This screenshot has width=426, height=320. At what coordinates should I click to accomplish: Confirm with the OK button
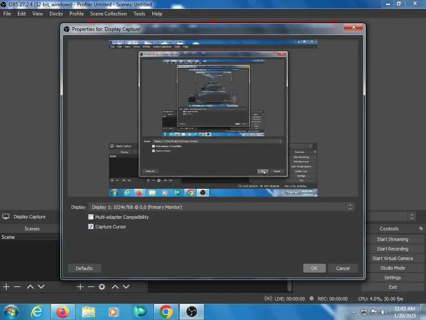click(315, 268)
